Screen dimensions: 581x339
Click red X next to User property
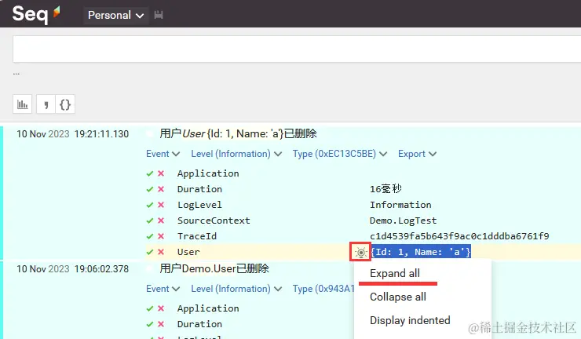(161, 252)
